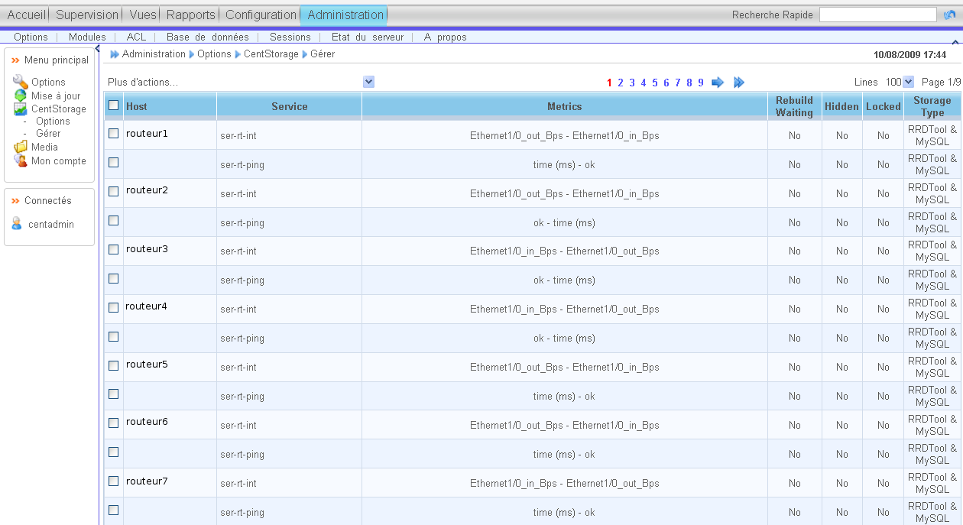
Task: Open the Plus d'actions dropdown
Action: tap(369, 82)
